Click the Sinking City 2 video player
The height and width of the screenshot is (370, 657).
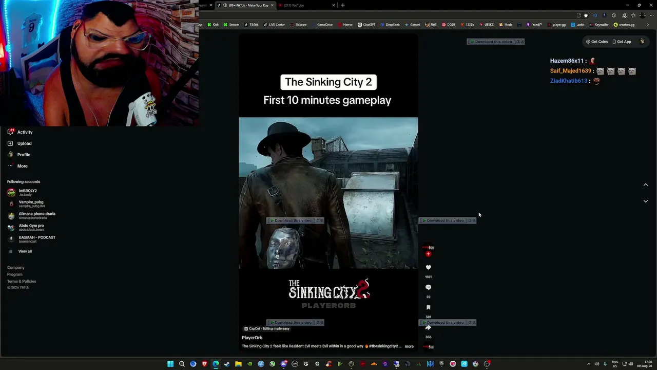click(x=328, y=193)
